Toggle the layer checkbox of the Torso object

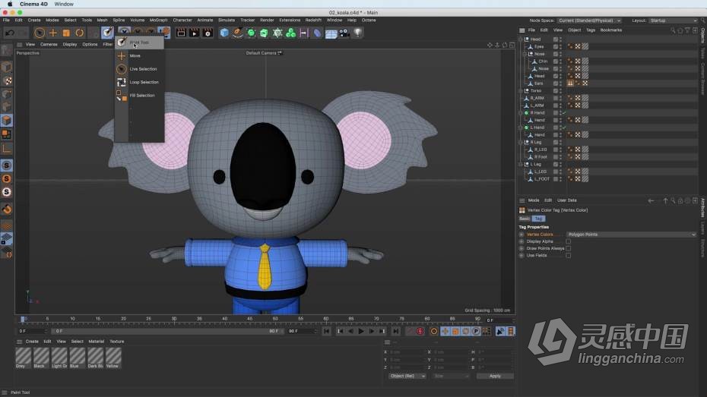click(556, 91)
